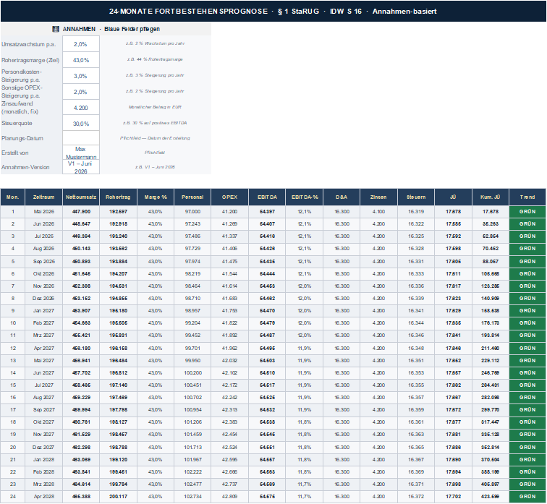The image size is (547, 504).
Task: Click the 'Erstellt von' label
Action: coord(15,153)
